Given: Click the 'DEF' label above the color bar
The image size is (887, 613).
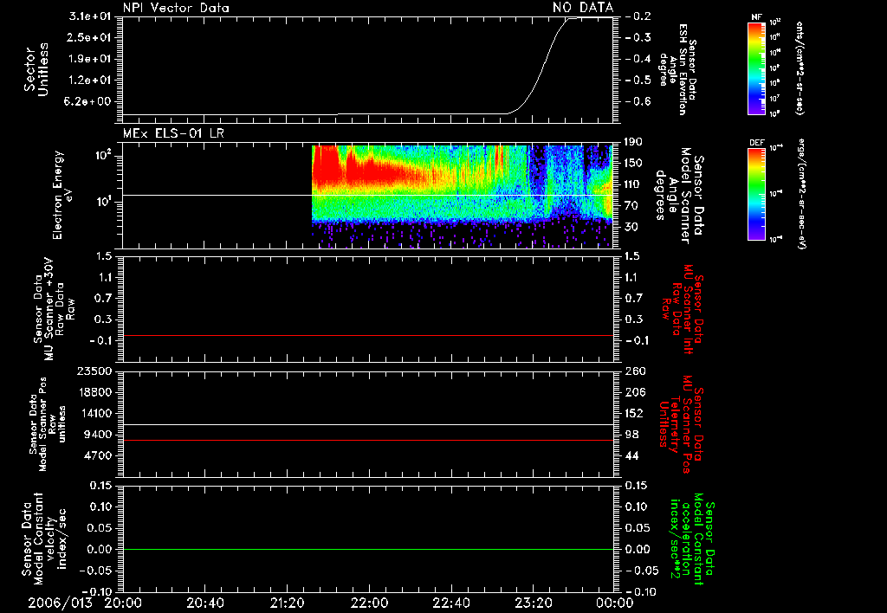Looking at the screenshot, I should pyautogui.click(x=756, y=143).
